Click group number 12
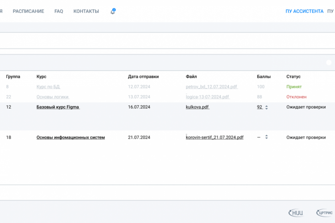 pyautogui.click(x=9, y=107)
